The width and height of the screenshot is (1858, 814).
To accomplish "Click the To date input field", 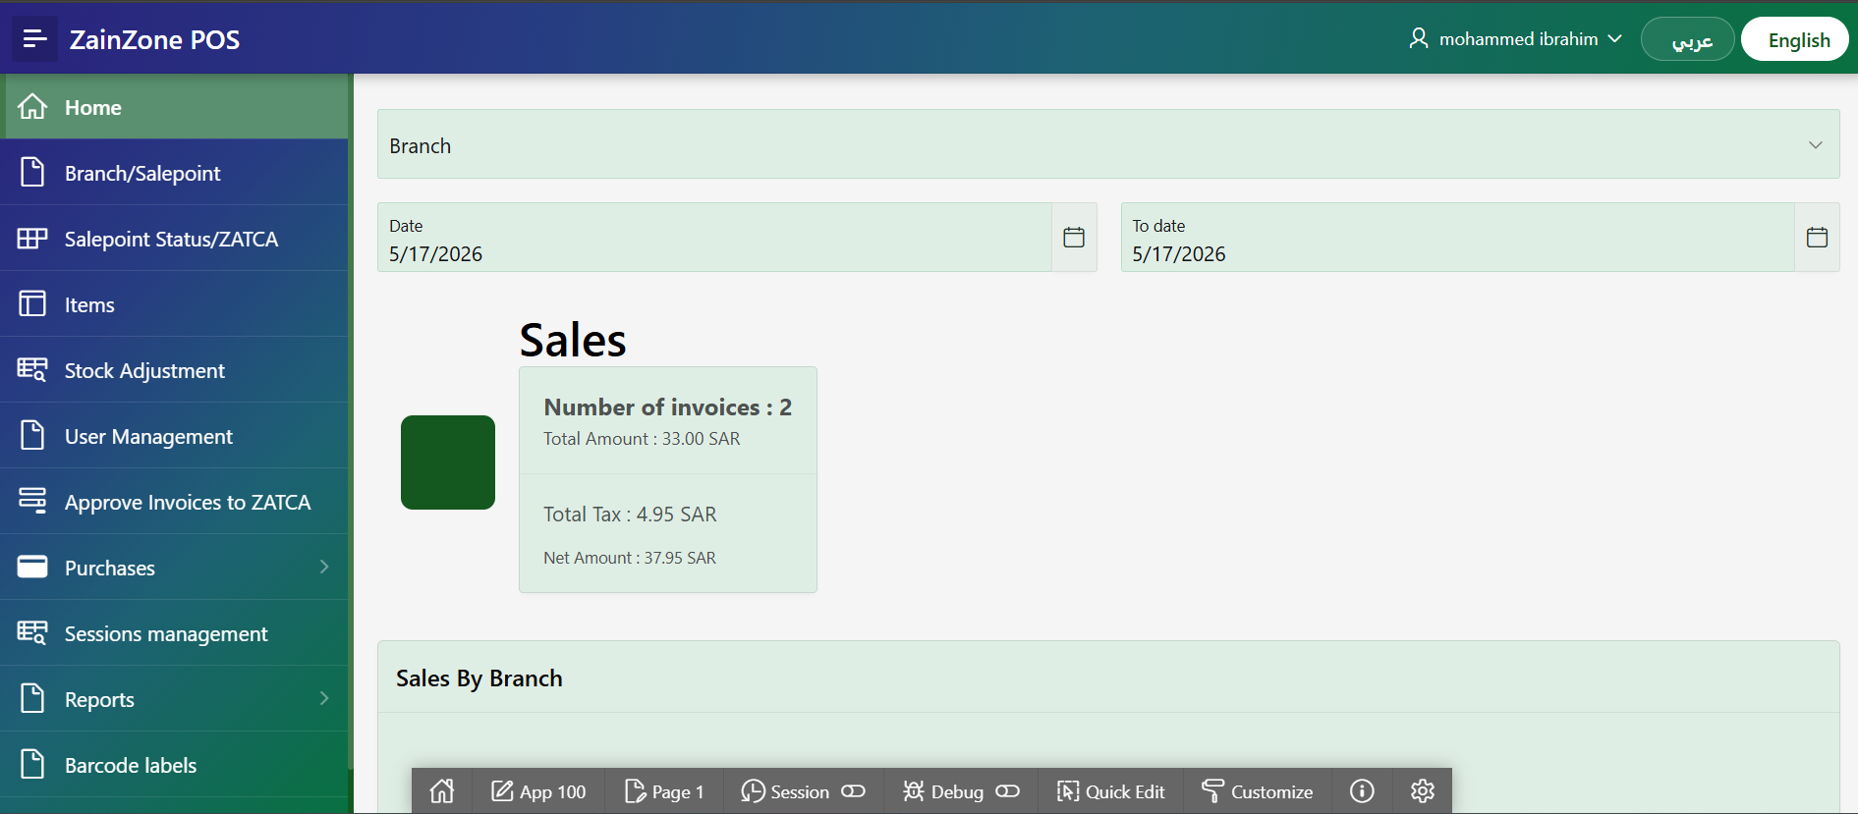I will click(x=1457, y=238).
